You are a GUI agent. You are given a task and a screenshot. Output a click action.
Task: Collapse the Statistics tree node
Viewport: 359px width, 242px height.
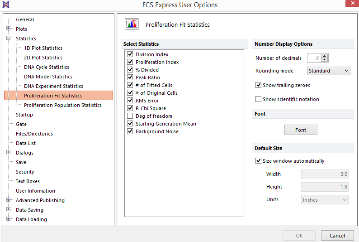9,39
